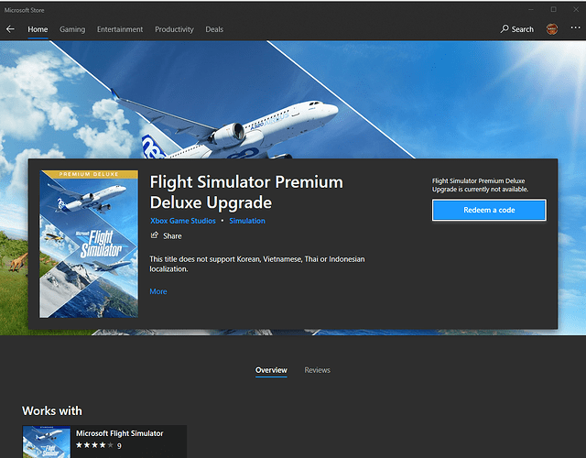Click the Premium Deluxe box art
The image size is (586, 458).
(89, 245)
